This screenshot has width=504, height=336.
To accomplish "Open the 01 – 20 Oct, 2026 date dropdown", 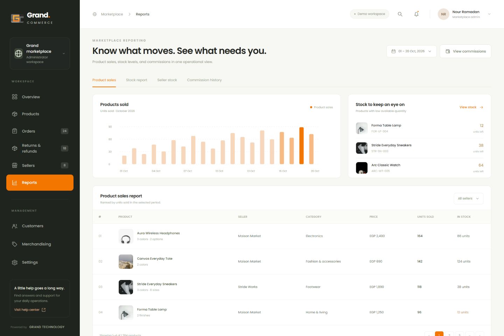I will tap(412, 51).
